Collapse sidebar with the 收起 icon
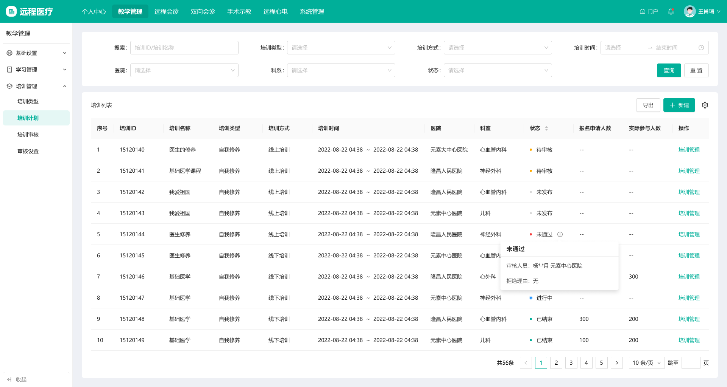Screen dimensions: 727x387 [x=9, y=379]
